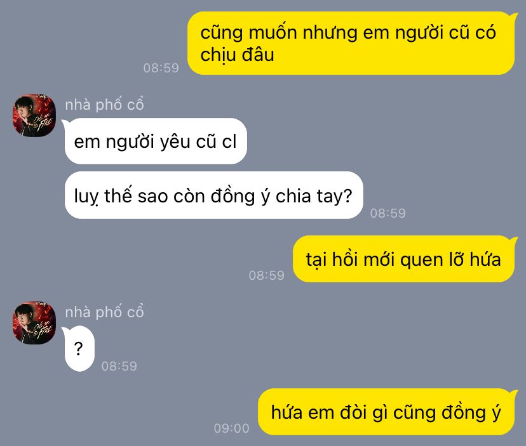Viewport: 526px width, 446px height.
Task: Select the 'tại hồi mới quen lỡ hứa' bubble
Action: click(x=403, y=259)
